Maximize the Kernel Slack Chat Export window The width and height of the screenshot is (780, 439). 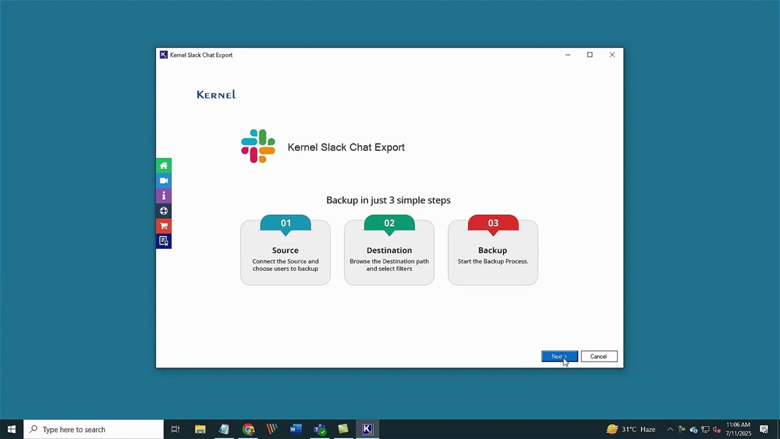point(590,55)
